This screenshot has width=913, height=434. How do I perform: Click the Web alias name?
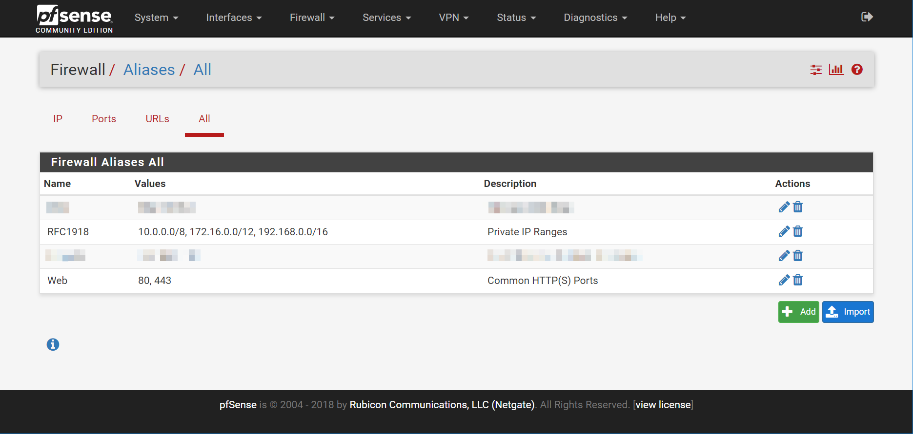coord(57,281)
